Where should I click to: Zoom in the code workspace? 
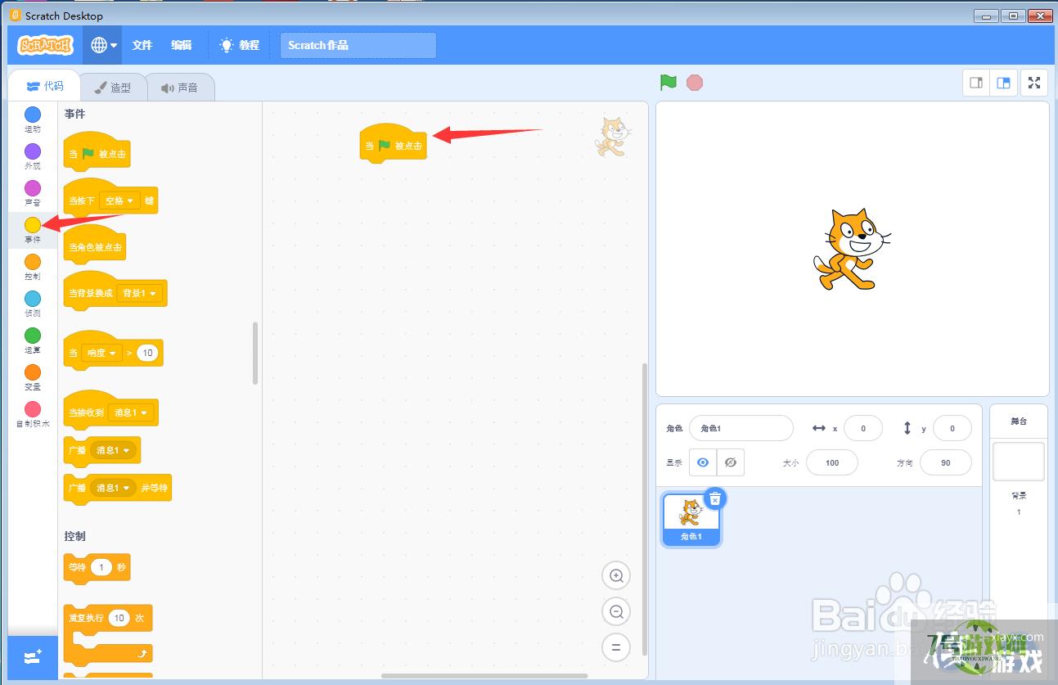pos(616,575)
